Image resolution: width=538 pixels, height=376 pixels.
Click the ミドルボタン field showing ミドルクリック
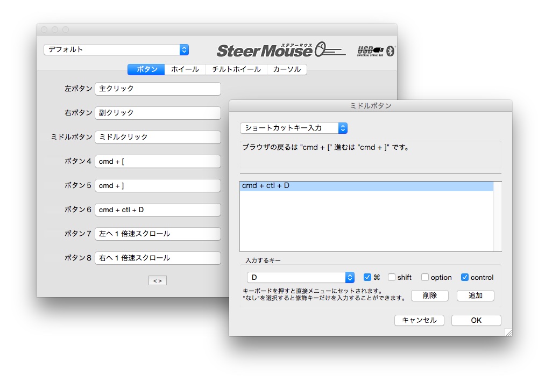158,137
